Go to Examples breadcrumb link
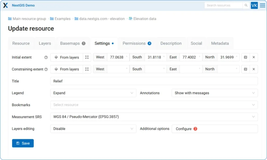The width and height of the screenshot is (267, 160). pyautogui.click(x=63, y=19)
